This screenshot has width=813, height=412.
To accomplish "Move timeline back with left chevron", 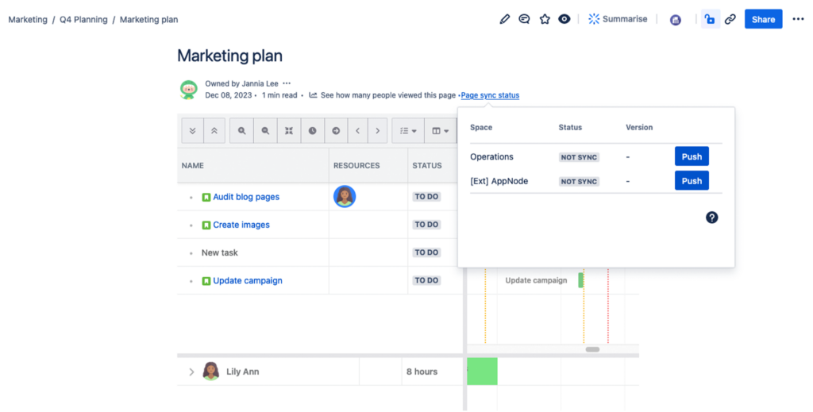I will pos(358,131).
